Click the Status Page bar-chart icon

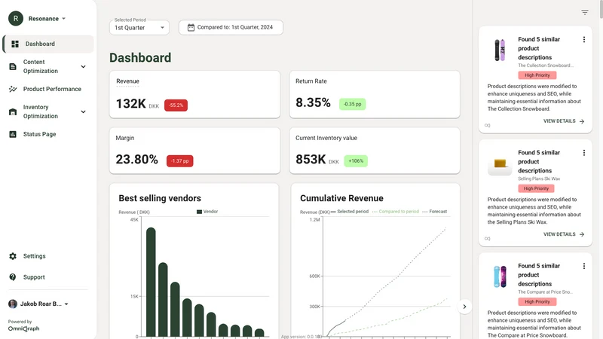(x=13, y=134)
